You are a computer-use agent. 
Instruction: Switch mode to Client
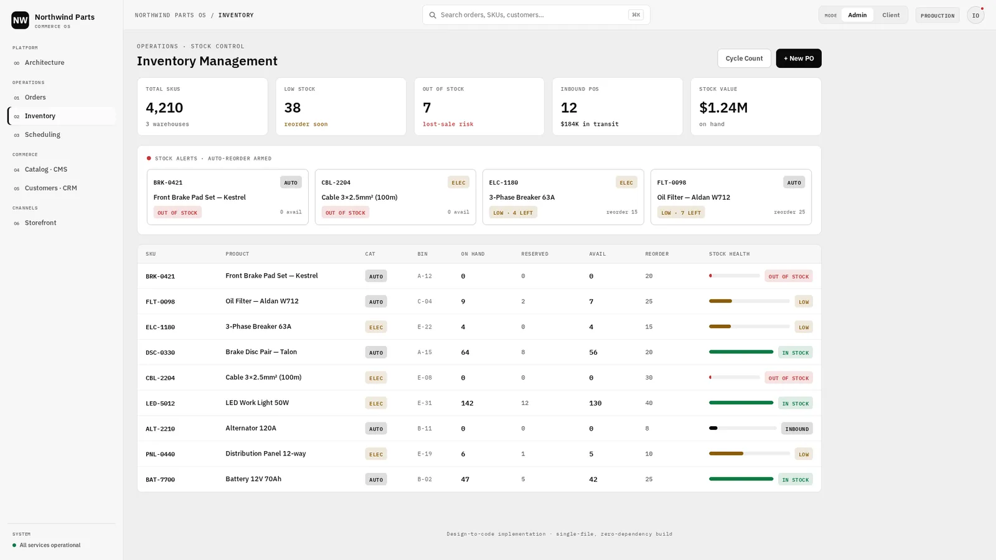tap(891, 15)
